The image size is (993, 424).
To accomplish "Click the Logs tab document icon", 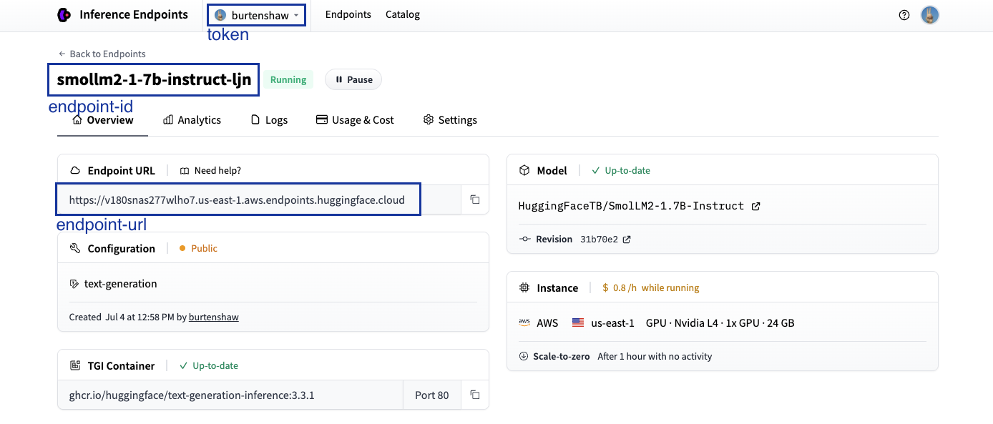I will pyautogui.click(x=255, y=120).
